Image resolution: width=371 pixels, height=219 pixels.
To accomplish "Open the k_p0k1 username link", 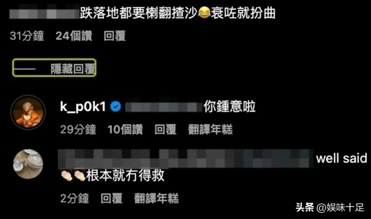I will coord(83,107).
